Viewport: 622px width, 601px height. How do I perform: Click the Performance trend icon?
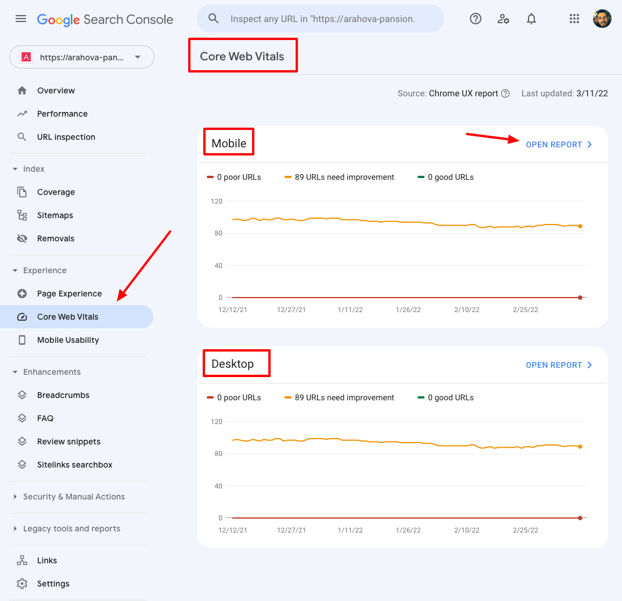pos(22,114)
